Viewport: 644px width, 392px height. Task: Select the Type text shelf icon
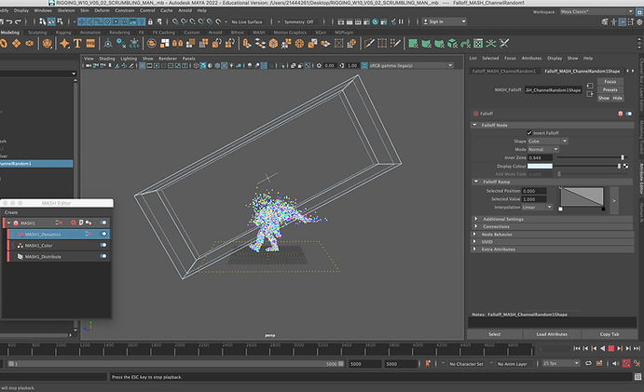[77, 44]
